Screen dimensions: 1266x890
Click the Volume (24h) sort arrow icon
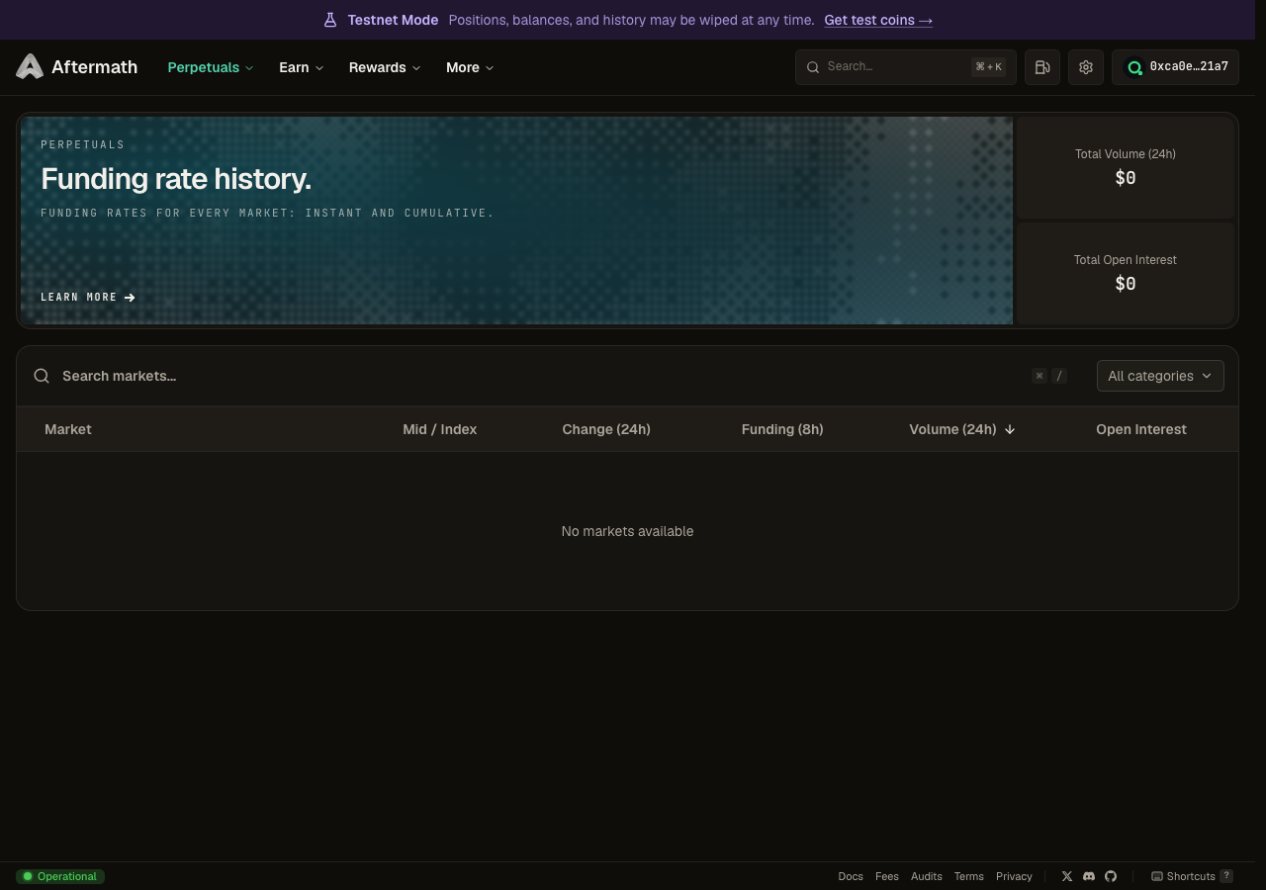tap(1010, 429)
